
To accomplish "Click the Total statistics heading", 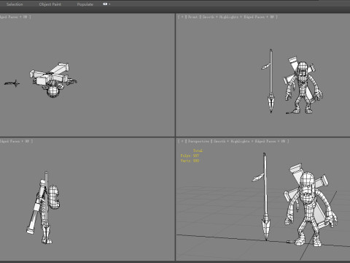I will tap(198, 150).
